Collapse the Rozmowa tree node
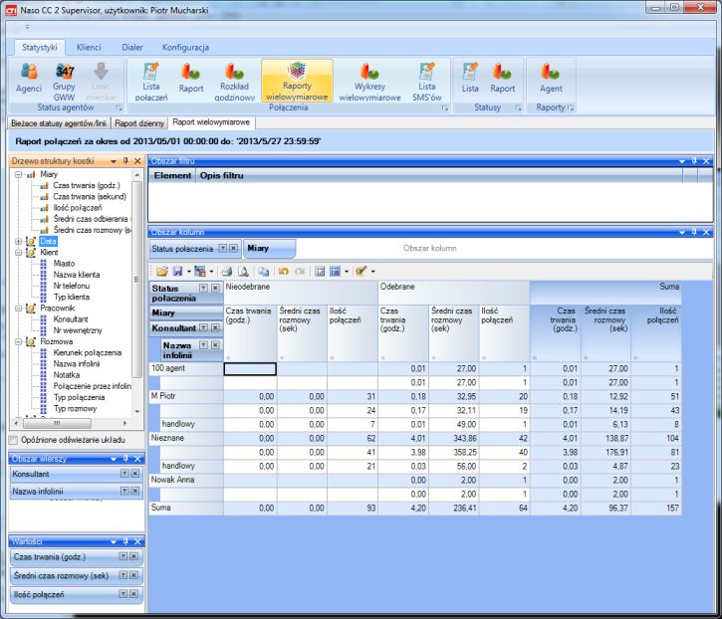This screenshot has height=619, width=722. pos(18,341)
